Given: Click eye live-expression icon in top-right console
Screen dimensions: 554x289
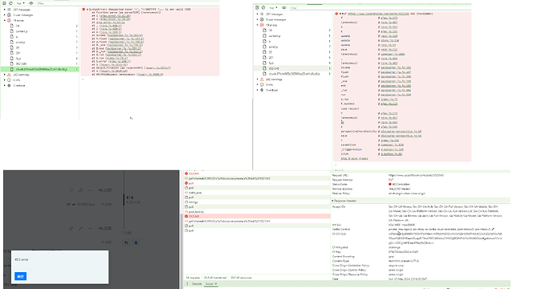Looking at the screenshot, I should (283, 7).
